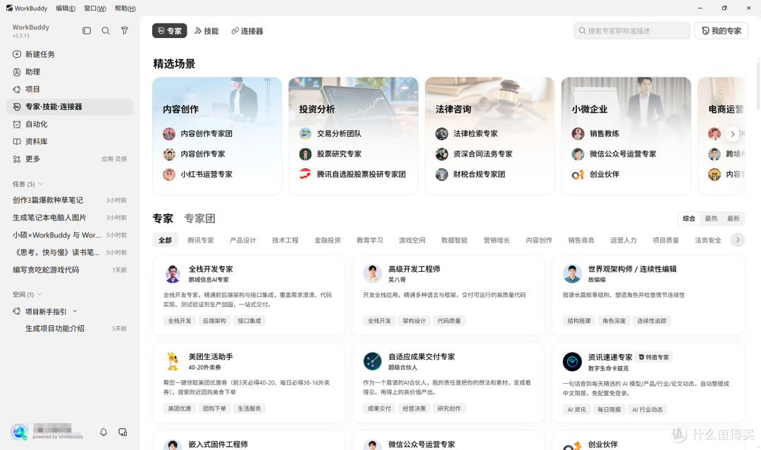Show next featured scene cards arrow
Screen dimensions: 761x450
pos(732,134)
